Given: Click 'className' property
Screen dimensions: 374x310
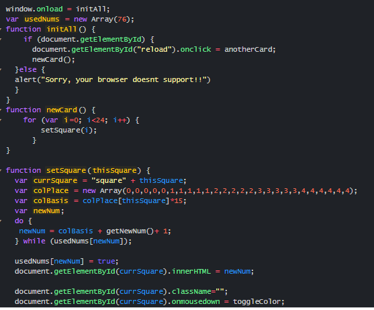Looking at the screenshot, I should click(191, 292).
